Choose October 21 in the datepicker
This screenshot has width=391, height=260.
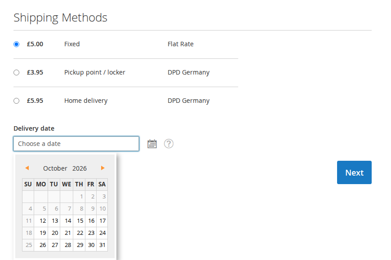click(x=67, y=233)
